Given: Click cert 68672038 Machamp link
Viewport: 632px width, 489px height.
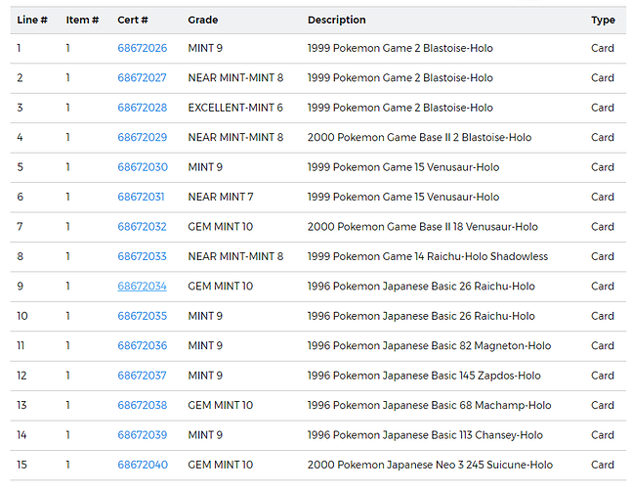Looking at the screenshot, I should pos(142,406).
